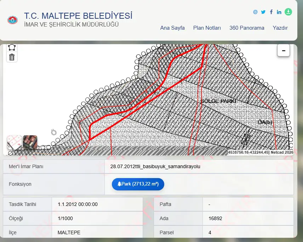Click the green download icon
Viewport: 303px width, 242px height.
coord(288,12)
